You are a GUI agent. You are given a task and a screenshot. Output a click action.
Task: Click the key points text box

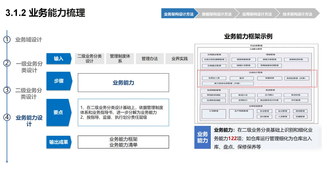click(123, 113)
